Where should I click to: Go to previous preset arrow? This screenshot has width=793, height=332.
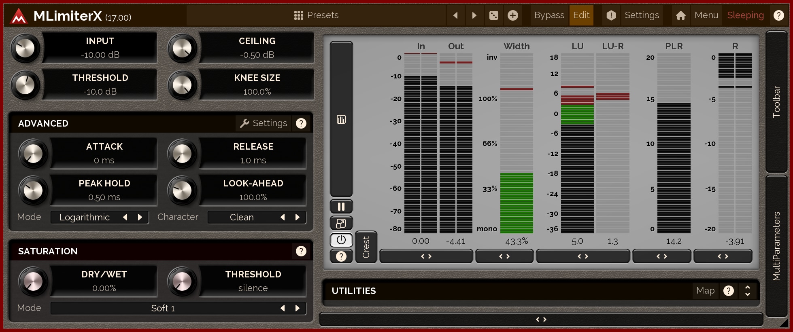[456, 15]
